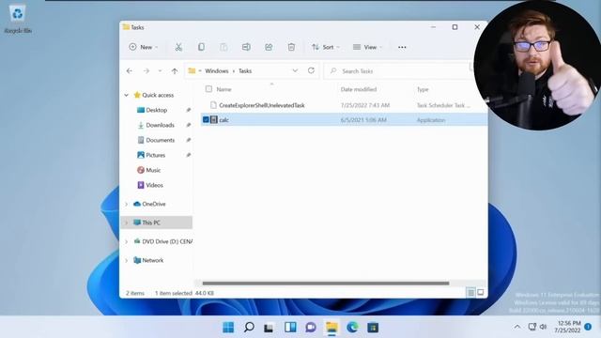
Task: Click the Share icon in toolbar
Action: point(269,47)
